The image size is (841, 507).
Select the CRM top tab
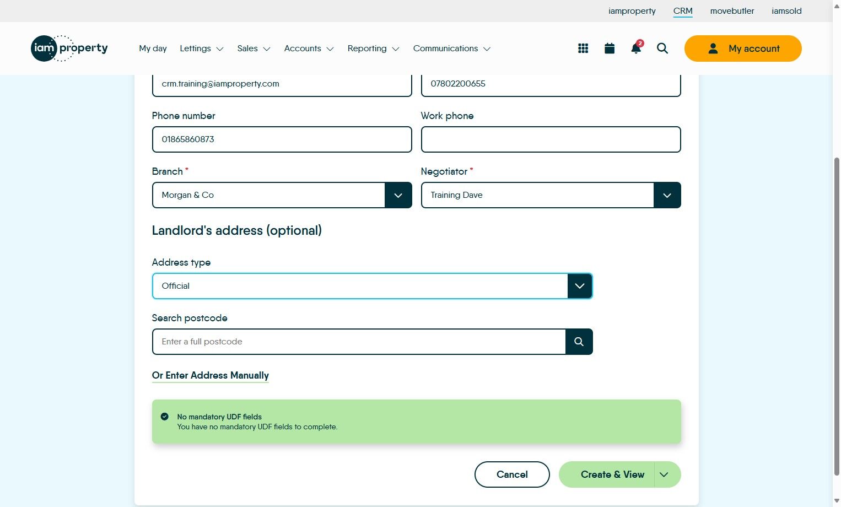(683, 11)
